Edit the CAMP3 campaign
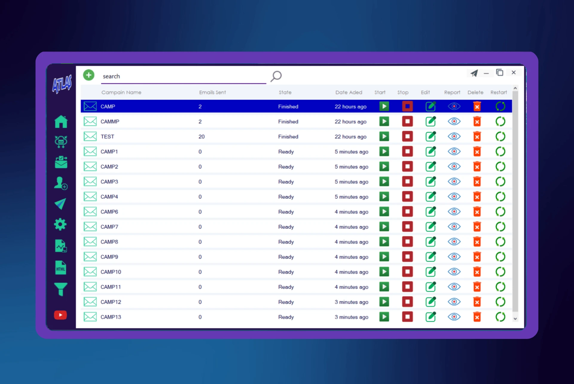The height and width of the screenshot is (384, 574). [x=430, y=182]
